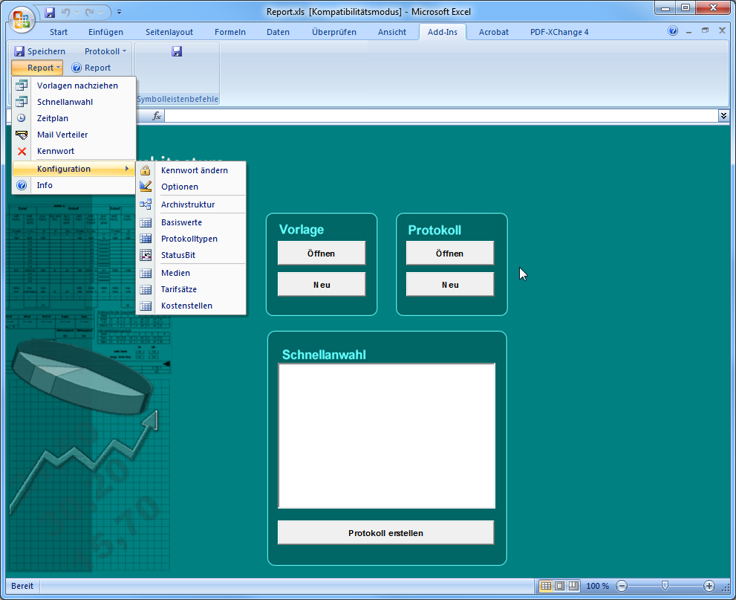Switch to page layout view in status bar

pos(559,586)
